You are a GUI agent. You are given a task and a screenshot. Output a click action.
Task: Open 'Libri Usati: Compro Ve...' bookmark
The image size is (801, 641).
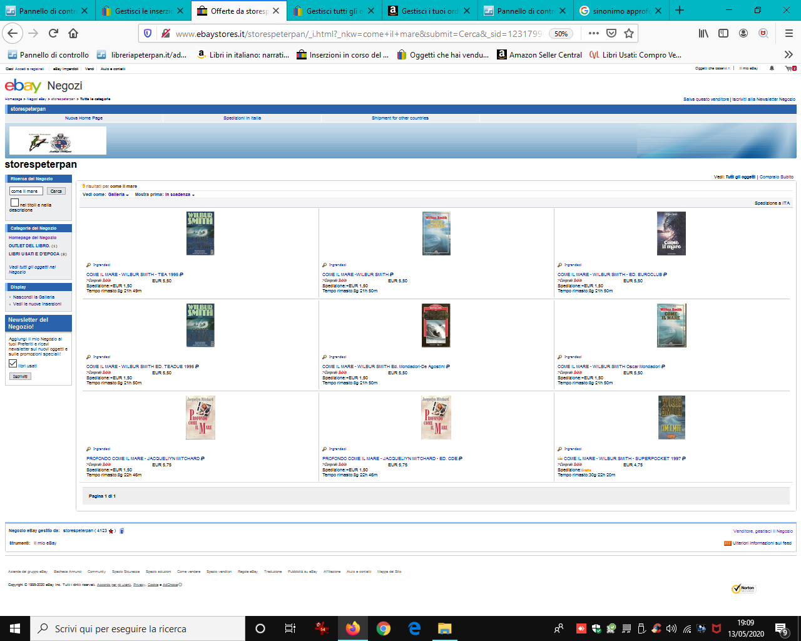[635, 55]
